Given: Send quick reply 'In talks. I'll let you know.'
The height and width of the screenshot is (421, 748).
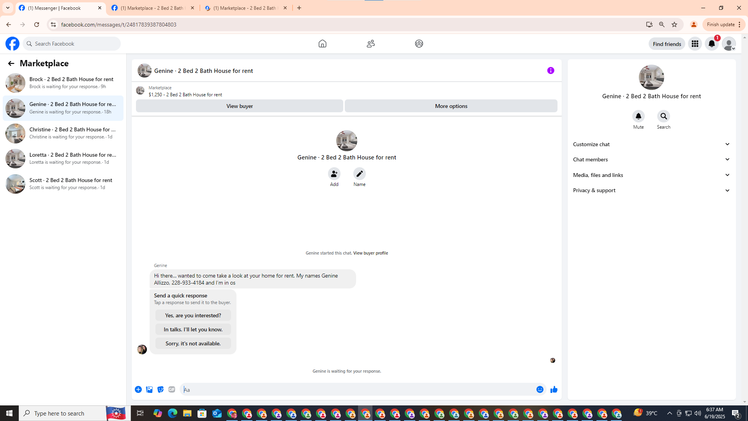Looking at the screenshot, I should click(x=193, y=329).
